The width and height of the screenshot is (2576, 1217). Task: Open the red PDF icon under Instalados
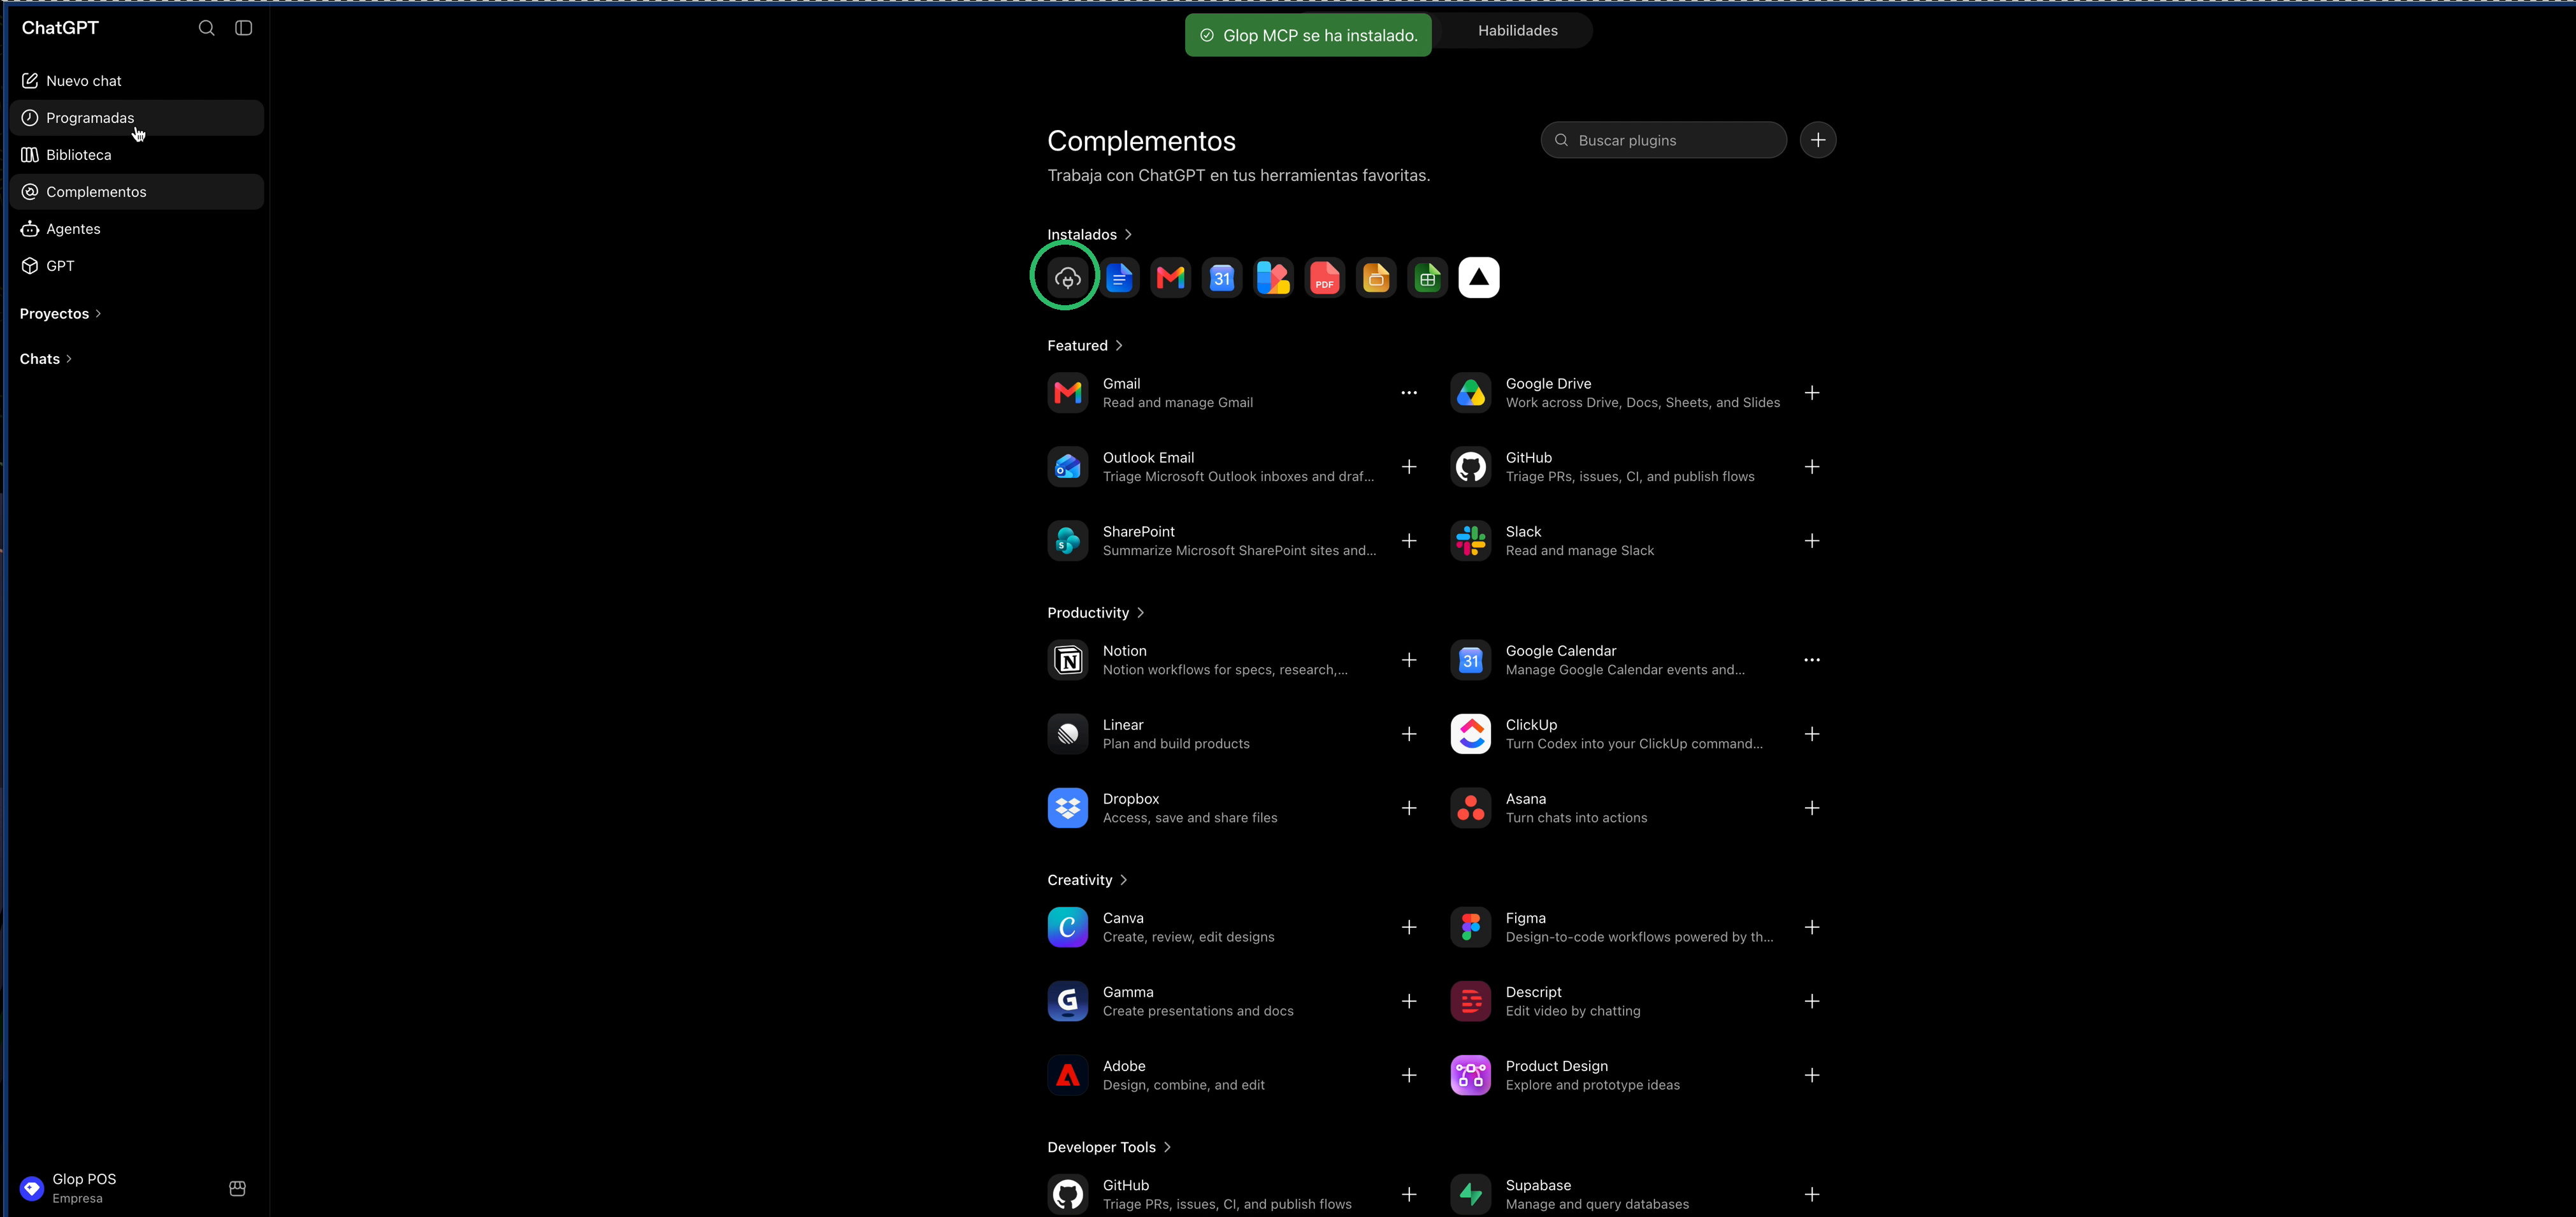1324,278
